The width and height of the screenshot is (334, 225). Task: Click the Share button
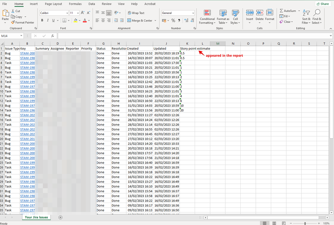[x=323, y=4]
